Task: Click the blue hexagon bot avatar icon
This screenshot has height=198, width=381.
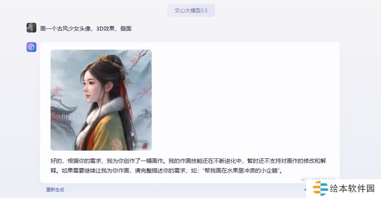Action: (31, 47)
